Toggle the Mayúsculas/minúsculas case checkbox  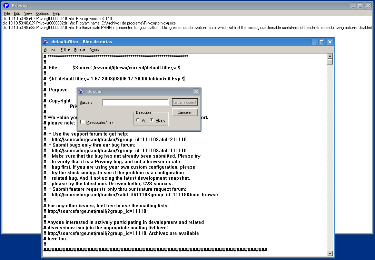(x=82, y=122)
